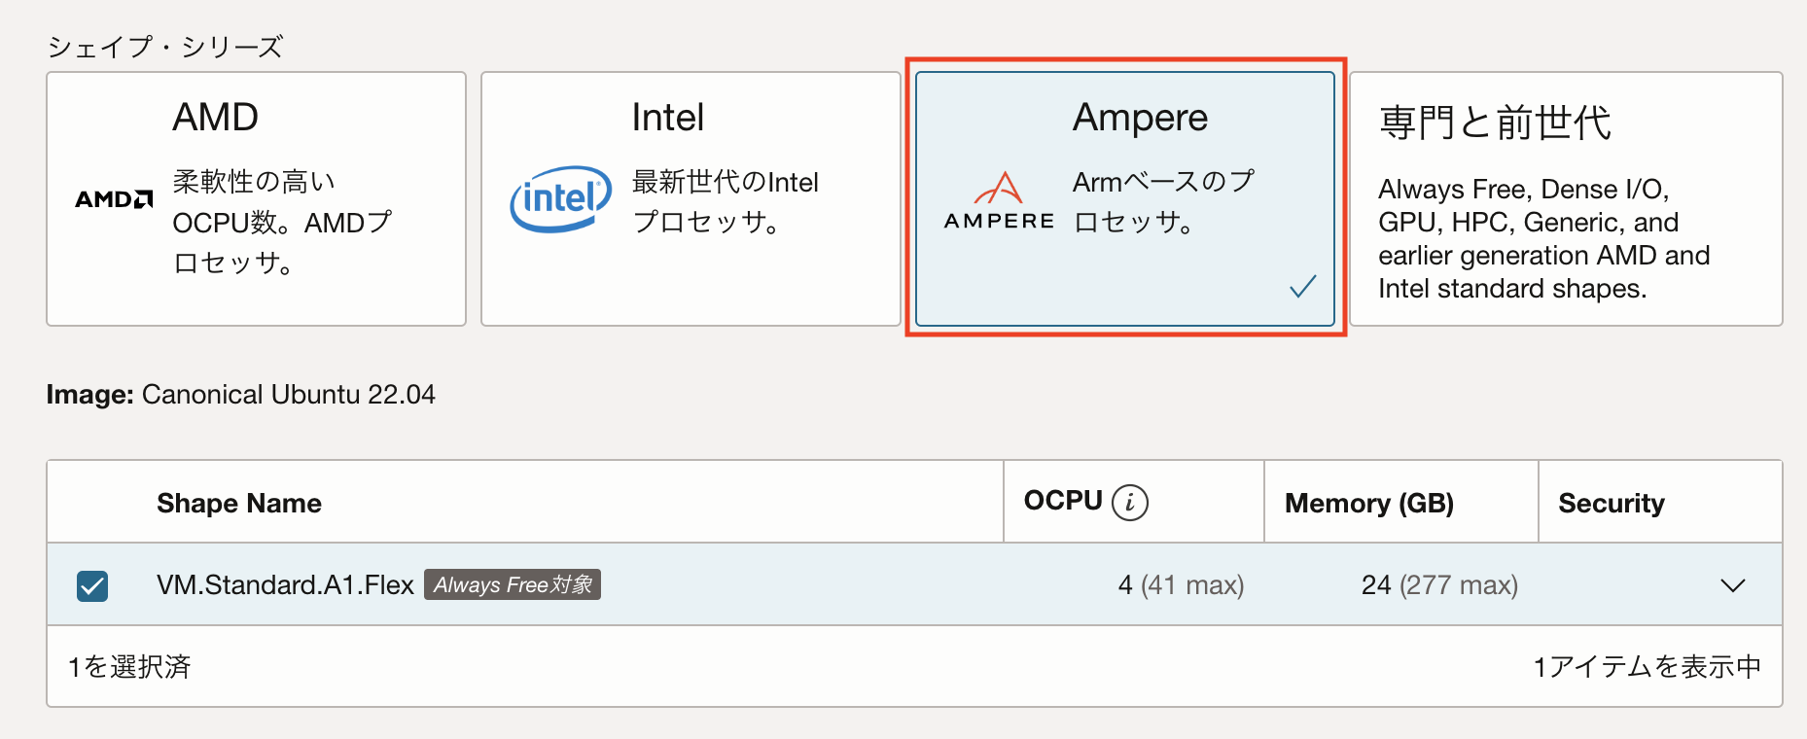Click the Canonical Ubuntu 22.04 image label
The width and height of the screenshot is (1807, 739).
288,394
